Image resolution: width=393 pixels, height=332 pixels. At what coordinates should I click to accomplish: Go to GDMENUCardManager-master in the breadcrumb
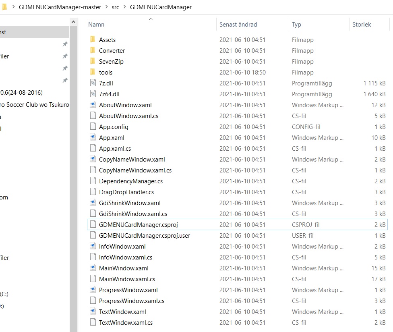click(60, 7)
